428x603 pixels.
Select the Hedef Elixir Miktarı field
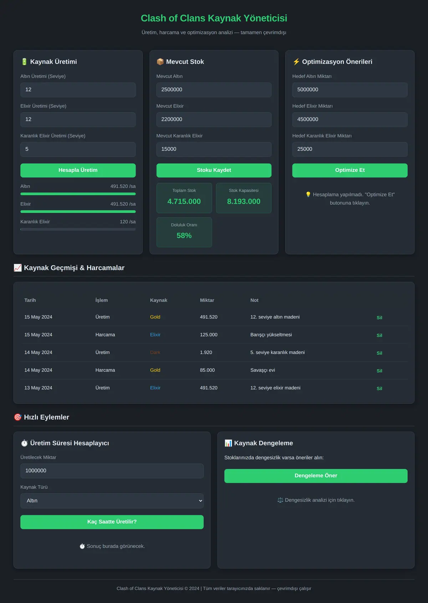pos(350,119)
